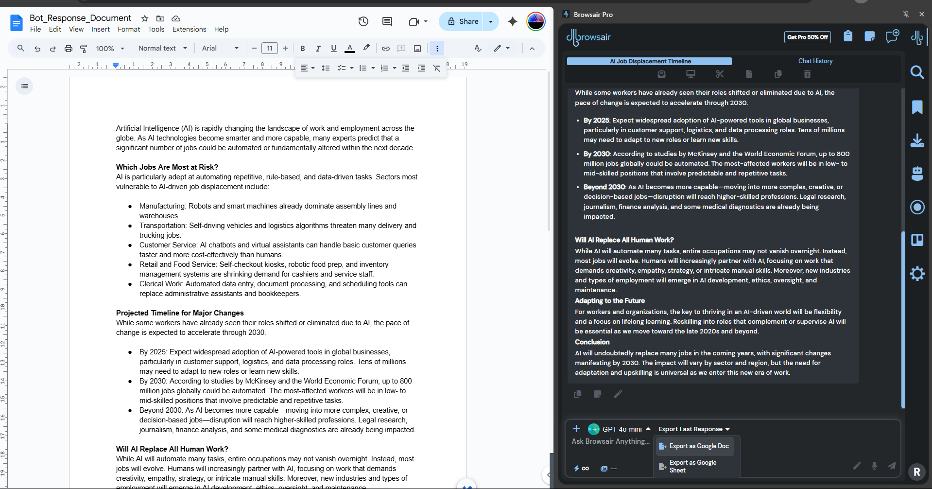Open the version history clock icon

pos(363,21)
